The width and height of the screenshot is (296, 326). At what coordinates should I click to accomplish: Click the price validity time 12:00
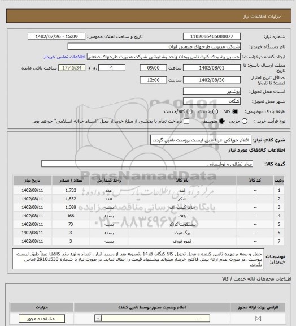(153, 80)
